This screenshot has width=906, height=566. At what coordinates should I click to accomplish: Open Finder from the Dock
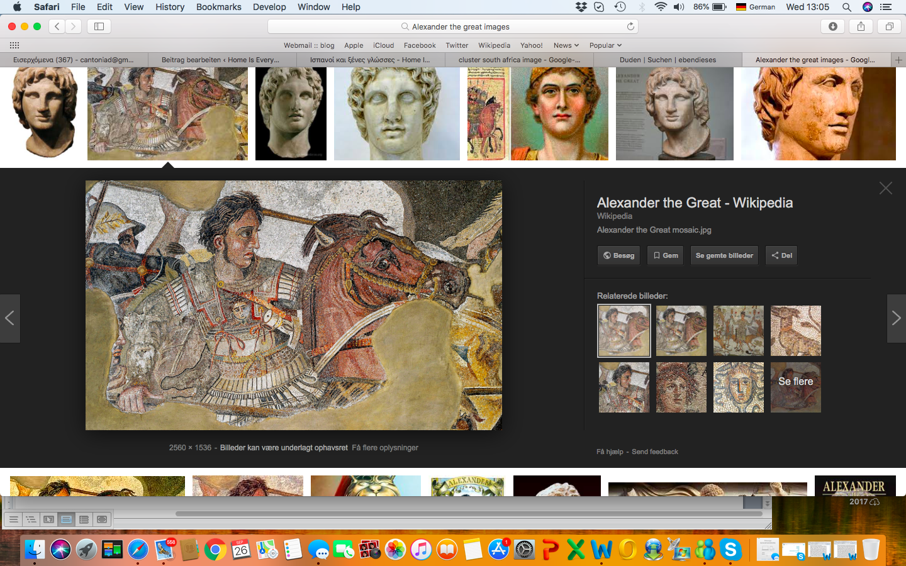[x=35, y=550]
